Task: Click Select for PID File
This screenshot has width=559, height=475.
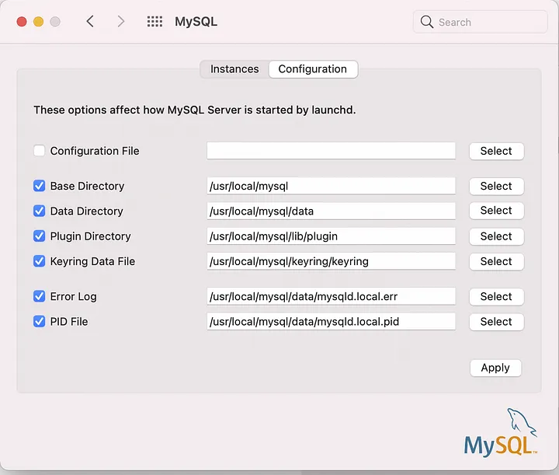Action: click(x=497, y=322)
